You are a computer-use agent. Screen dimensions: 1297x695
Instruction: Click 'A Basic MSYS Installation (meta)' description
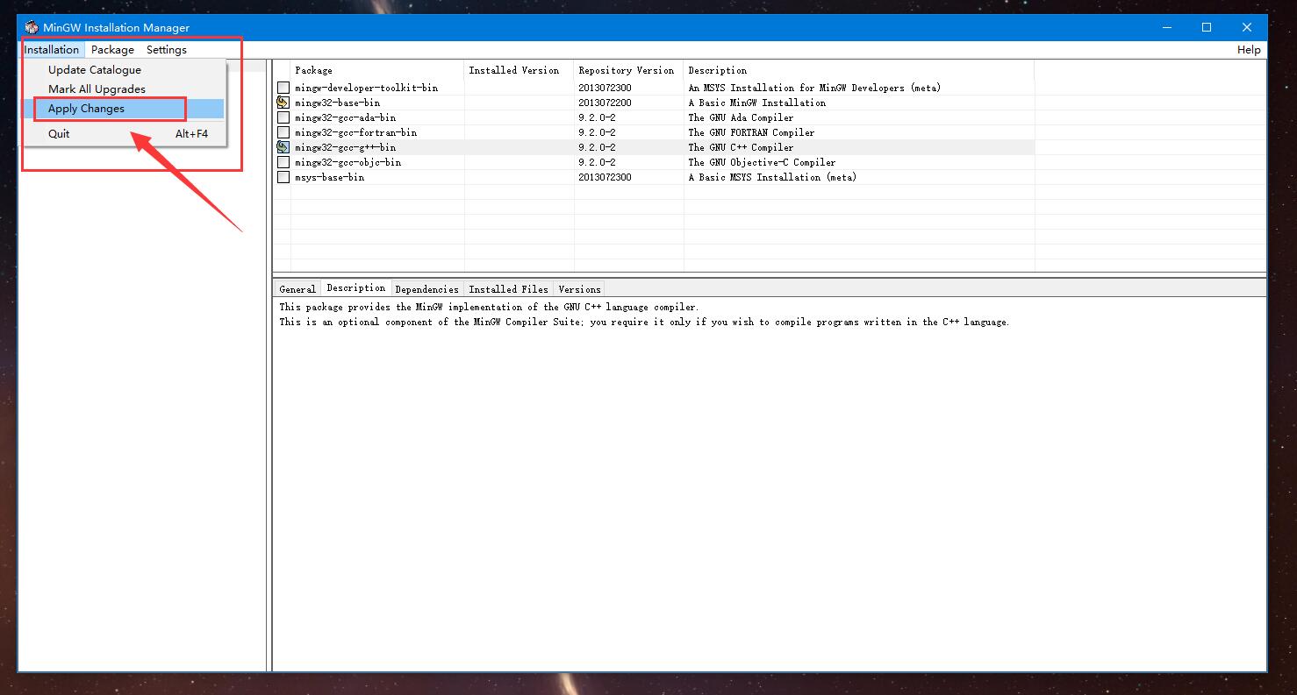coord(773,177)
